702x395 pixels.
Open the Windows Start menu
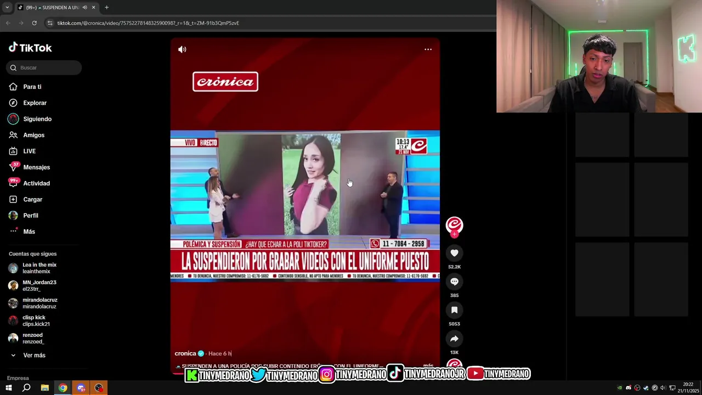click(x=9, y=388)
